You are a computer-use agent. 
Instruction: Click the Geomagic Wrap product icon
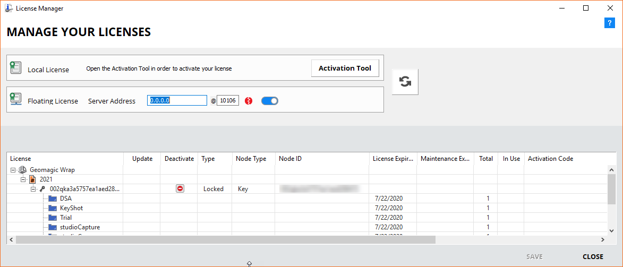coord(23,170)
